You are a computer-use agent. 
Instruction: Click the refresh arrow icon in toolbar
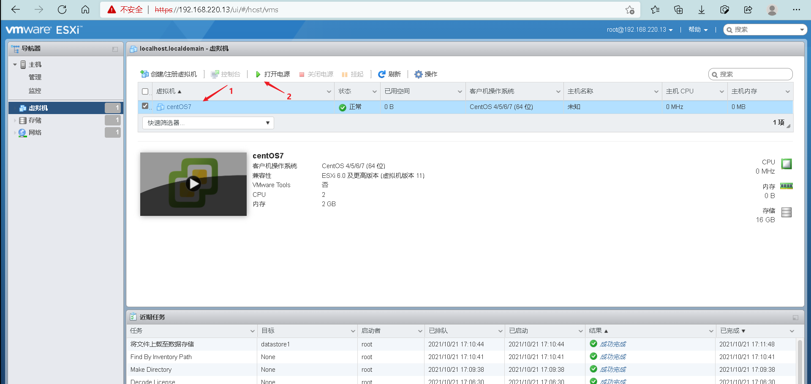tap(382, 74)
